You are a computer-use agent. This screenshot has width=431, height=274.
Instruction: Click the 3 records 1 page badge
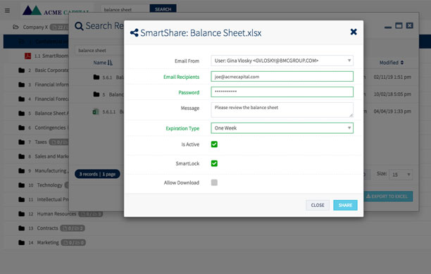[97, 174]
